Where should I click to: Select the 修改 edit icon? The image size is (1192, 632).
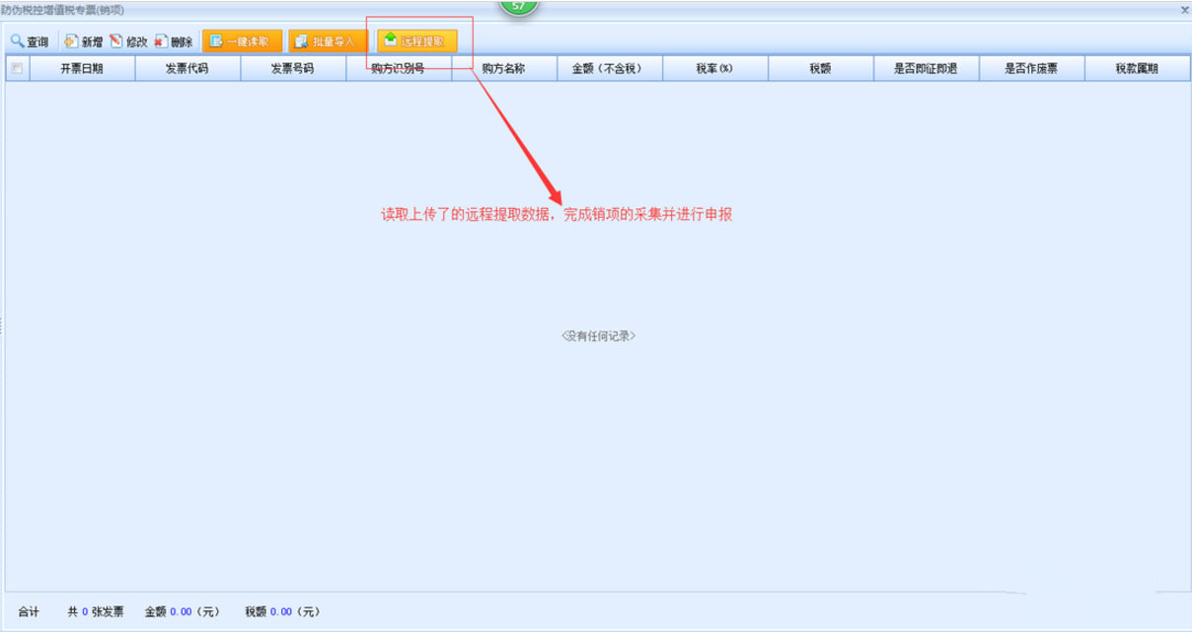[x=117, y=41]
